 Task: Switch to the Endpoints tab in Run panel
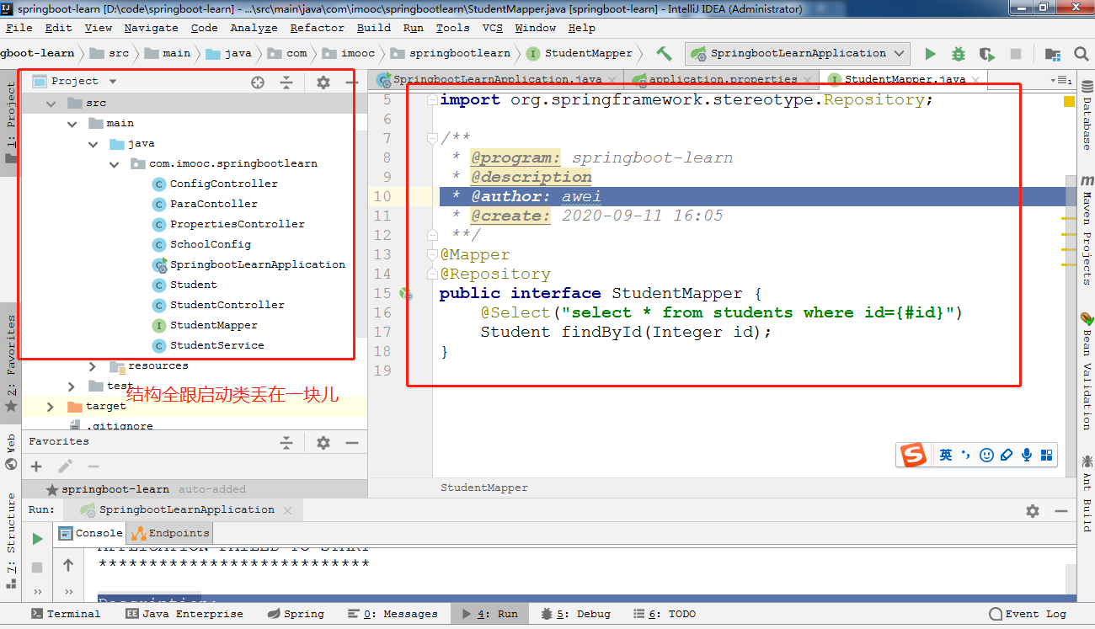pyautogui.click(x=170, y=533)
